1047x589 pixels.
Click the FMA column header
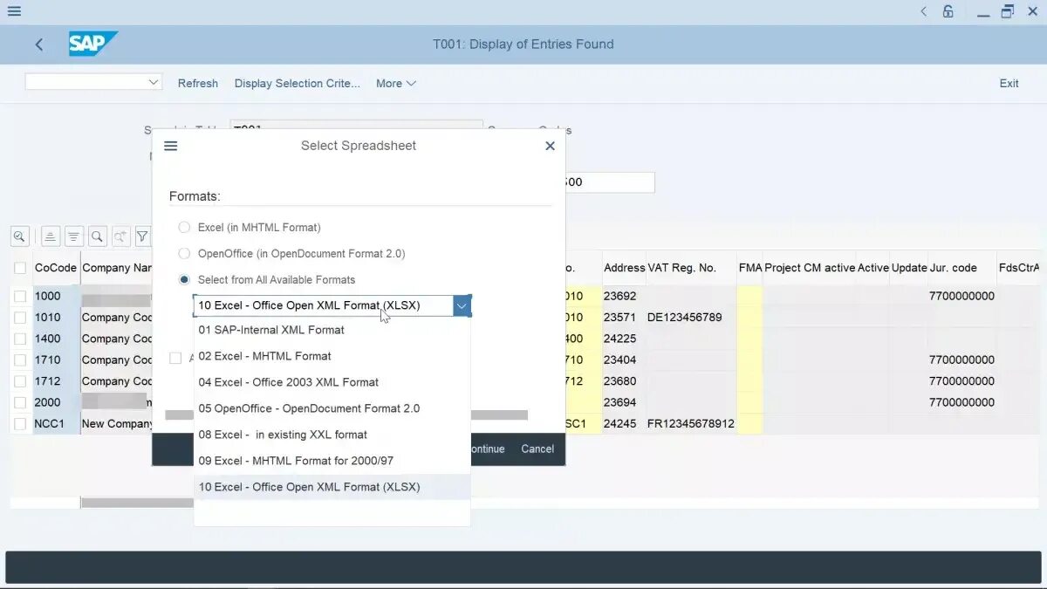[749, 268]
